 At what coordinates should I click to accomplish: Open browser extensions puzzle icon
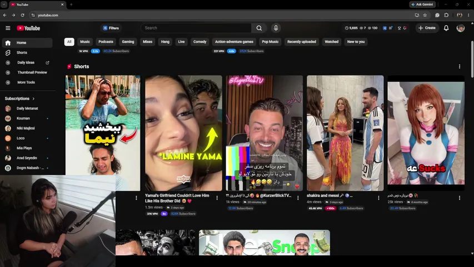446,15
